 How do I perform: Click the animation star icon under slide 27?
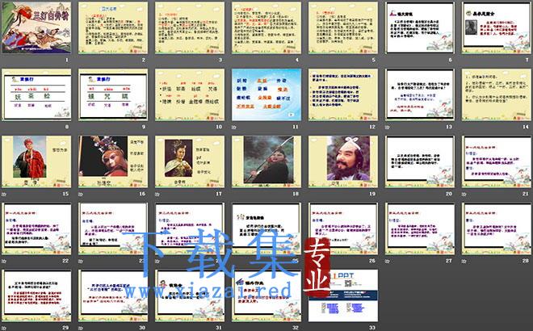point(387,262)
